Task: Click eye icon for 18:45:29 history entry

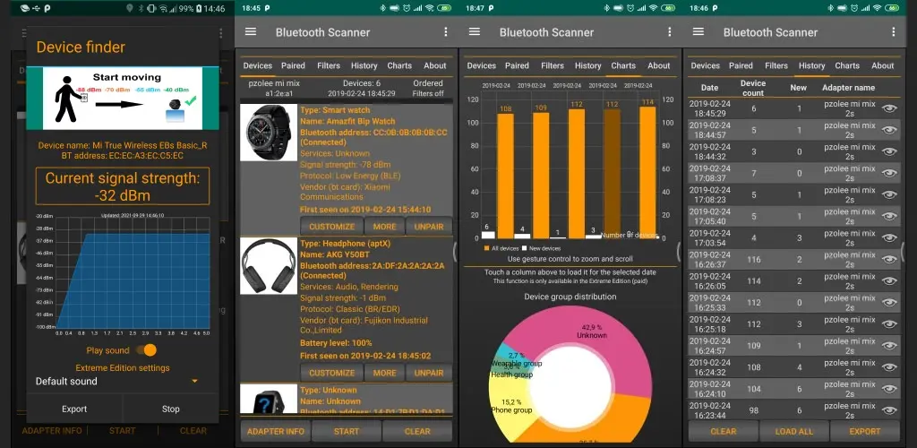Action: click(889, 108)
